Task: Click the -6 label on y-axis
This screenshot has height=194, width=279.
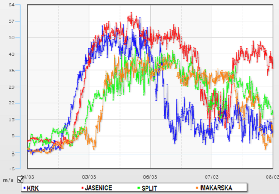Action: pyautogui.click(x=12, y=169)
